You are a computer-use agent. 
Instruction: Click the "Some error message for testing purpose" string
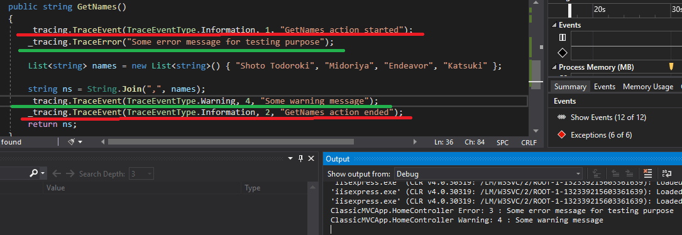pyautogui.click(x=226, y=42)
